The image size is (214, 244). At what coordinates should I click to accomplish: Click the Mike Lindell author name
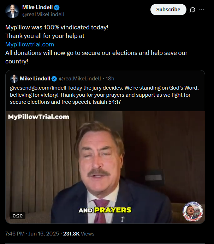(37, 7)
